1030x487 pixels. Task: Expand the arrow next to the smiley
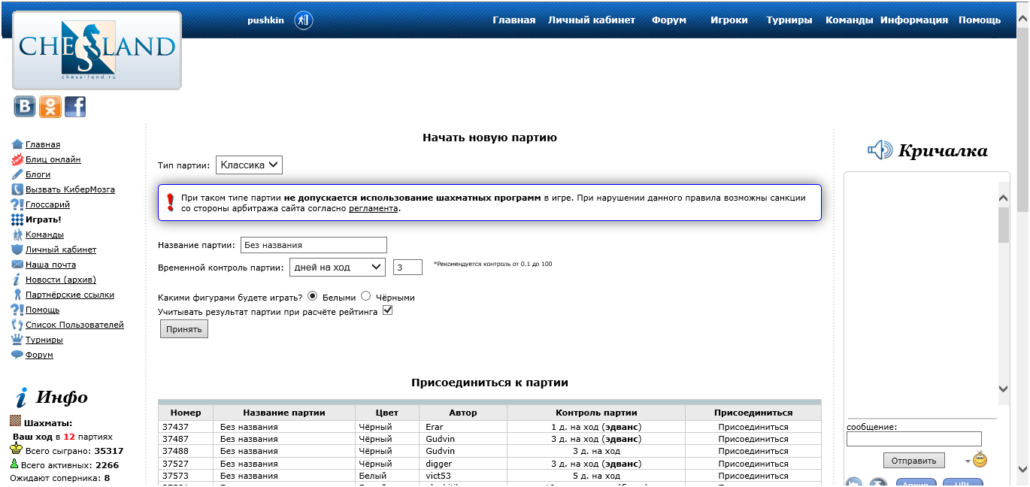[x=968, y=461]
